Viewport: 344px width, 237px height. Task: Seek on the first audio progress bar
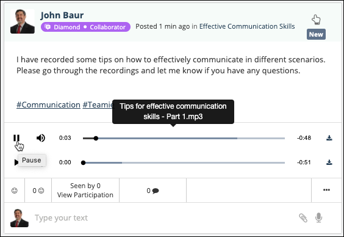(x=184, y=138)
